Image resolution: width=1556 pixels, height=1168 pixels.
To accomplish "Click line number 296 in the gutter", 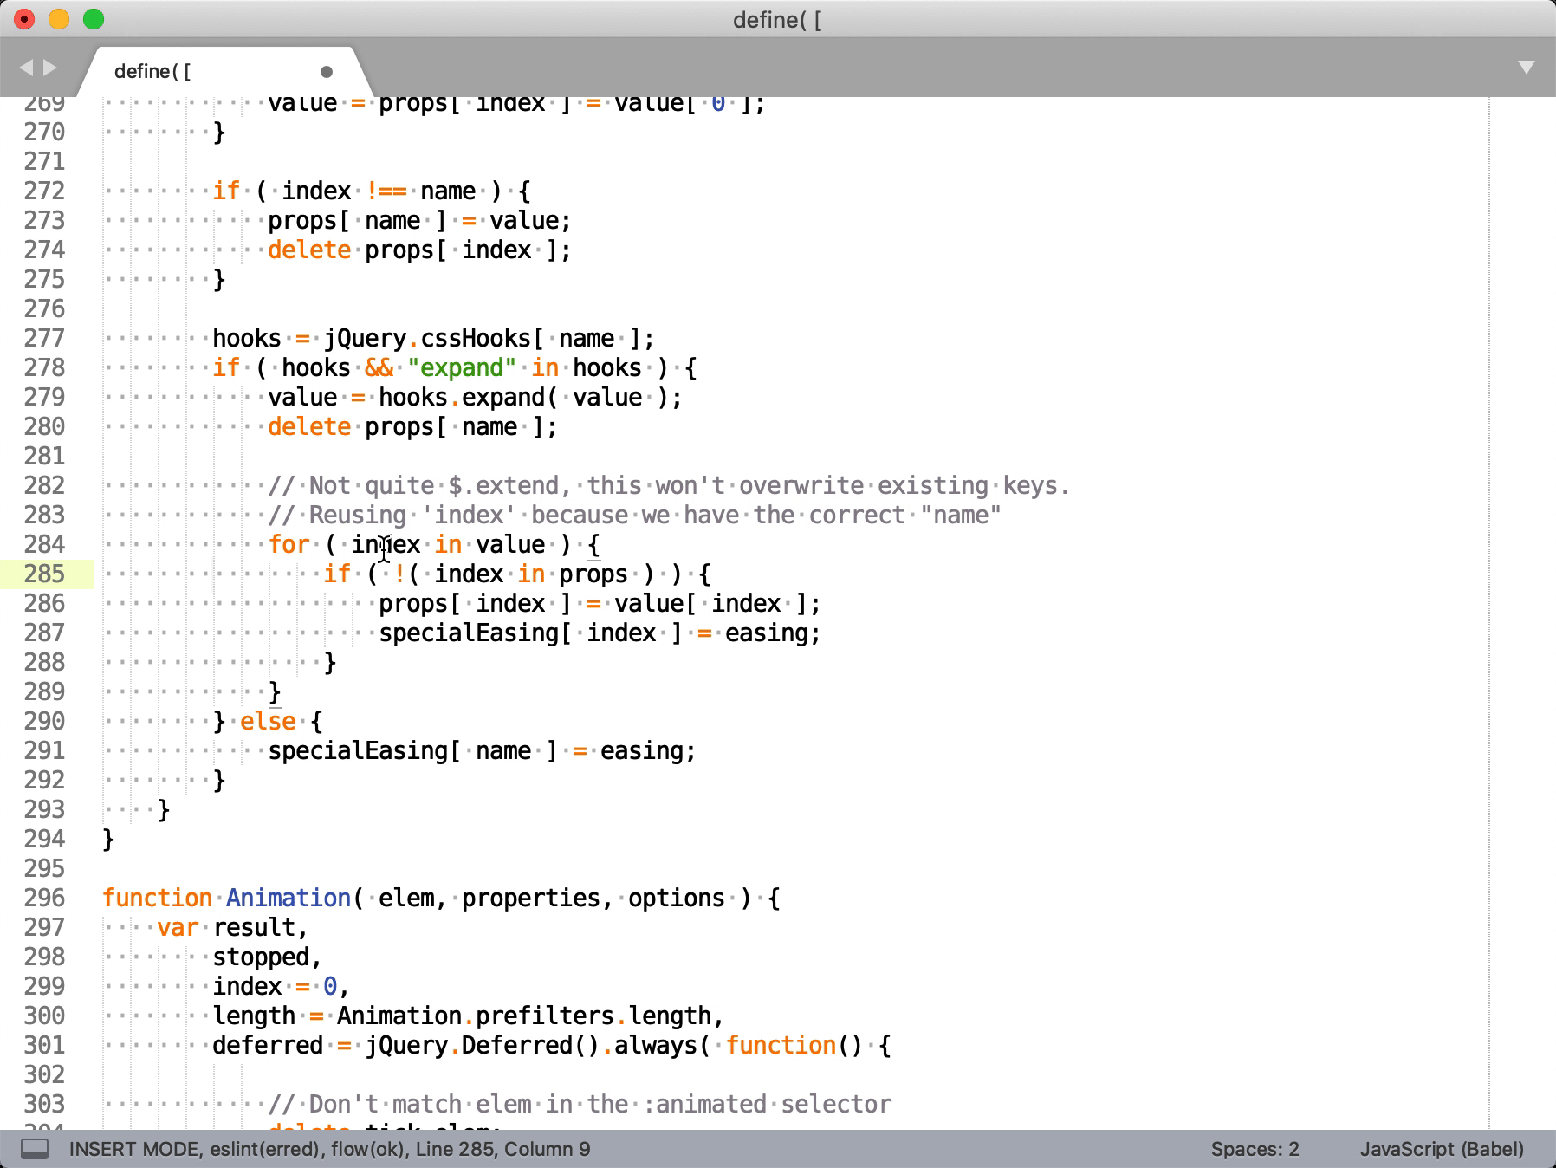I will click(x=44, y=898).
